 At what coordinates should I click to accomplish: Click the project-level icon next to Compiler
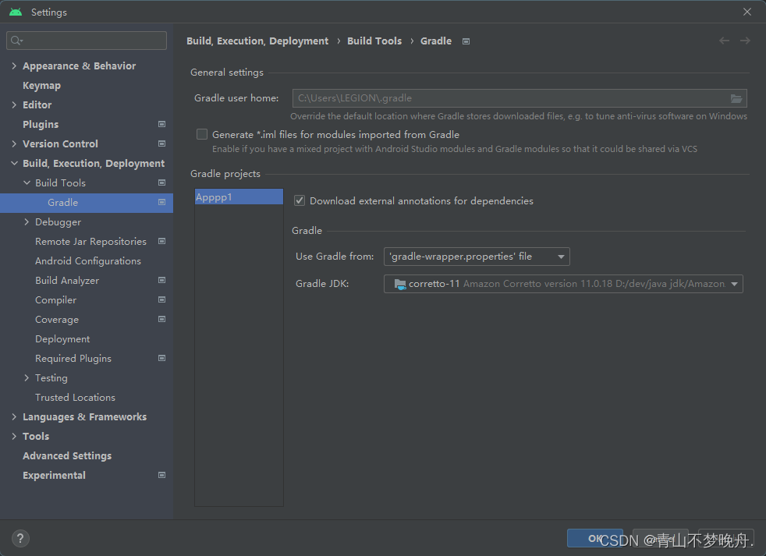[x=161, y=299]
